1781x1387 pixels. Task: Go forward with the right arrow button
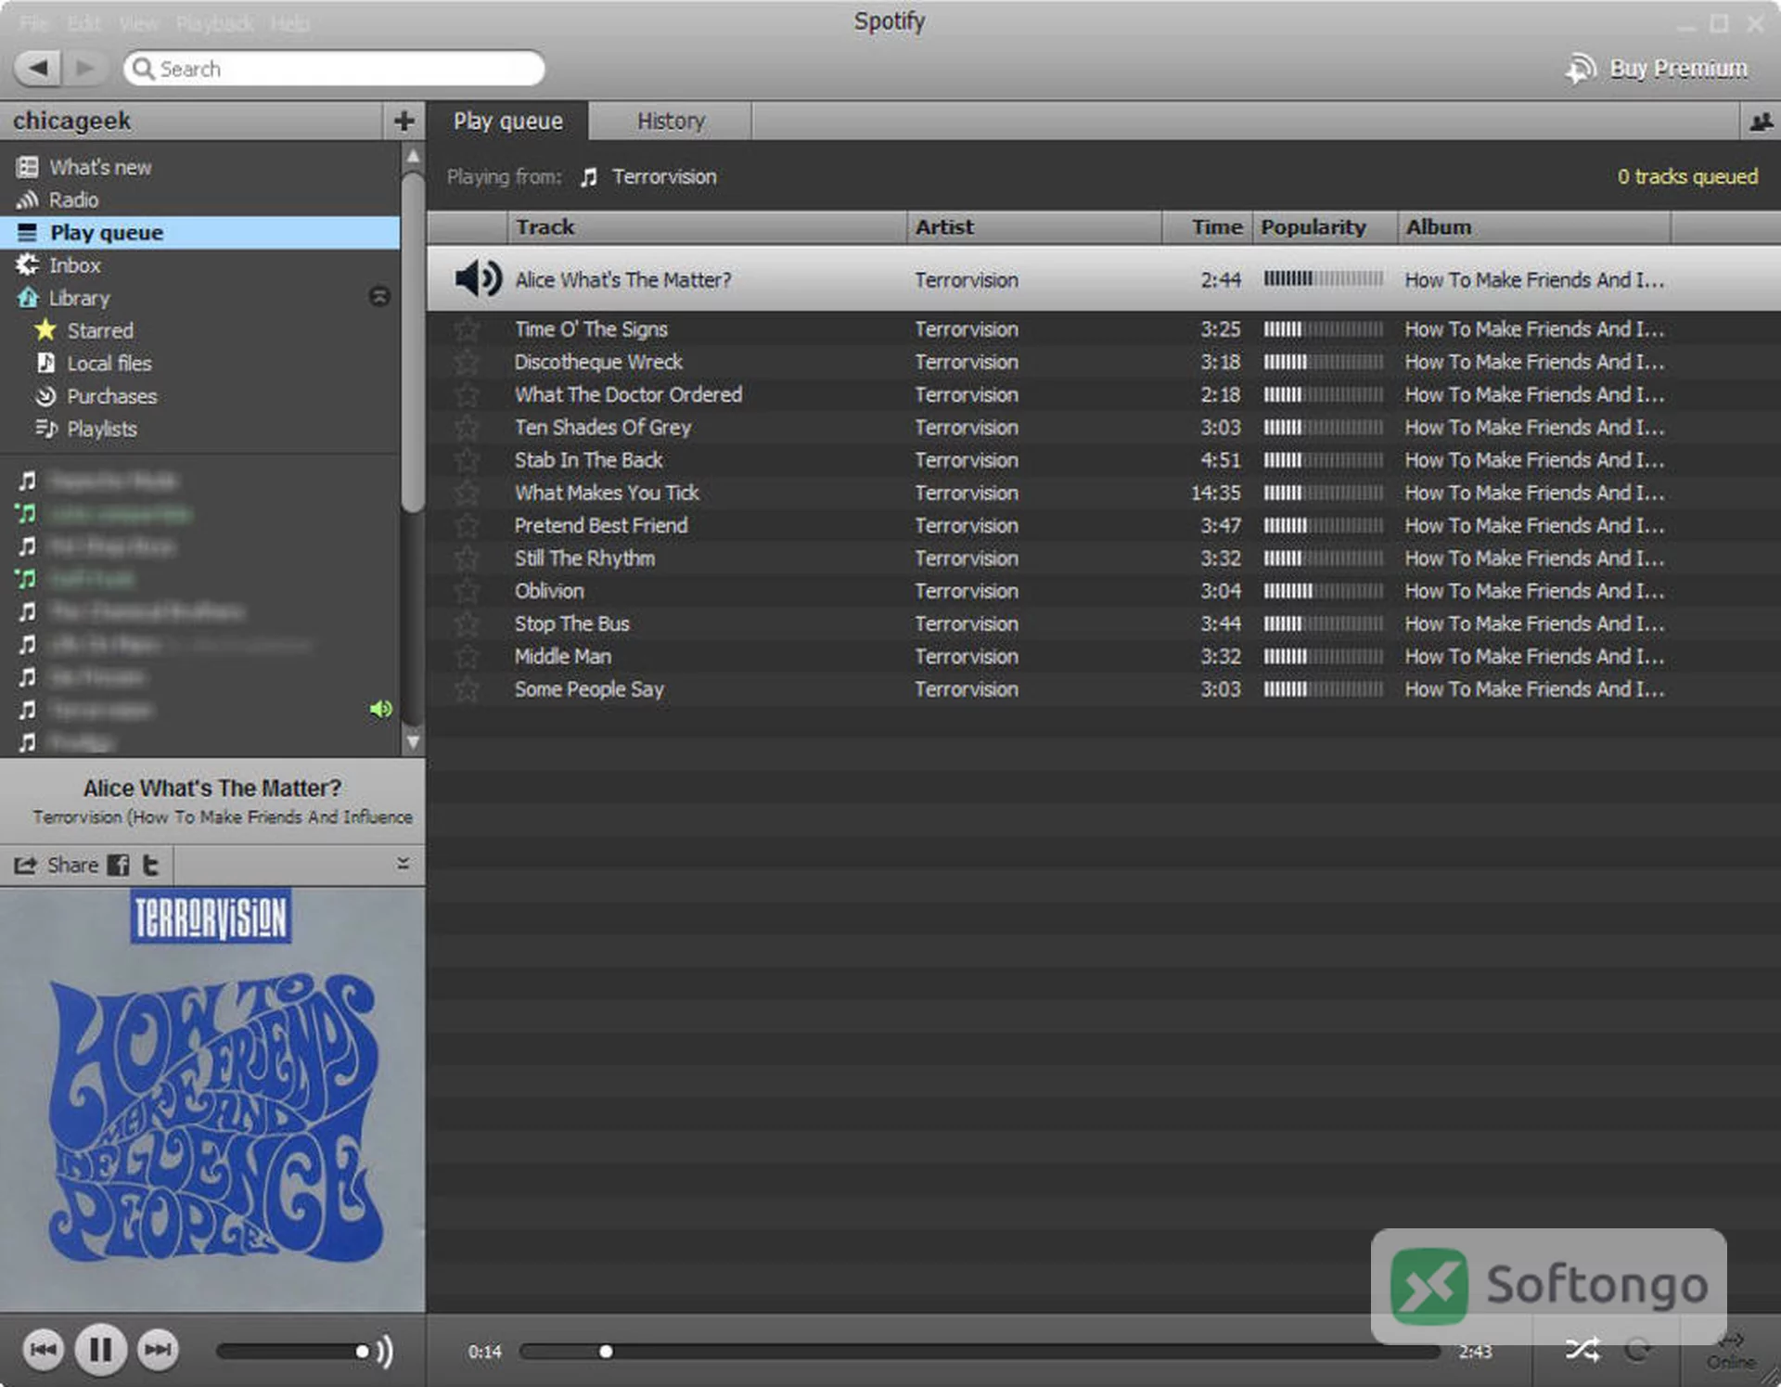[x=84, y=68]
